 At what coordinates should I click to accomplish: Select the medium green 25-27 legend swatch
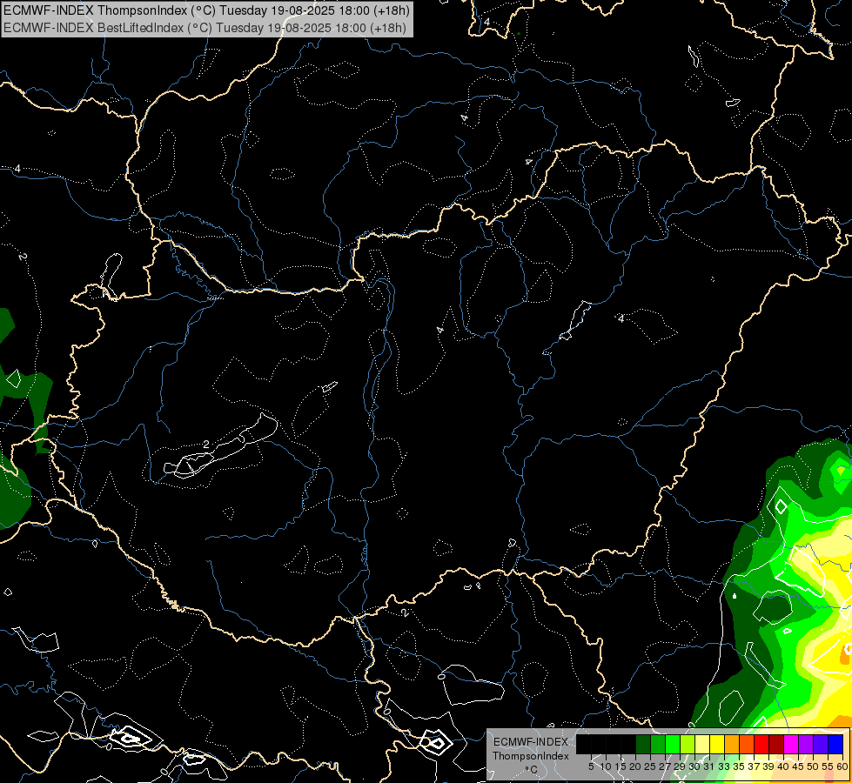(x=658, y=744)
